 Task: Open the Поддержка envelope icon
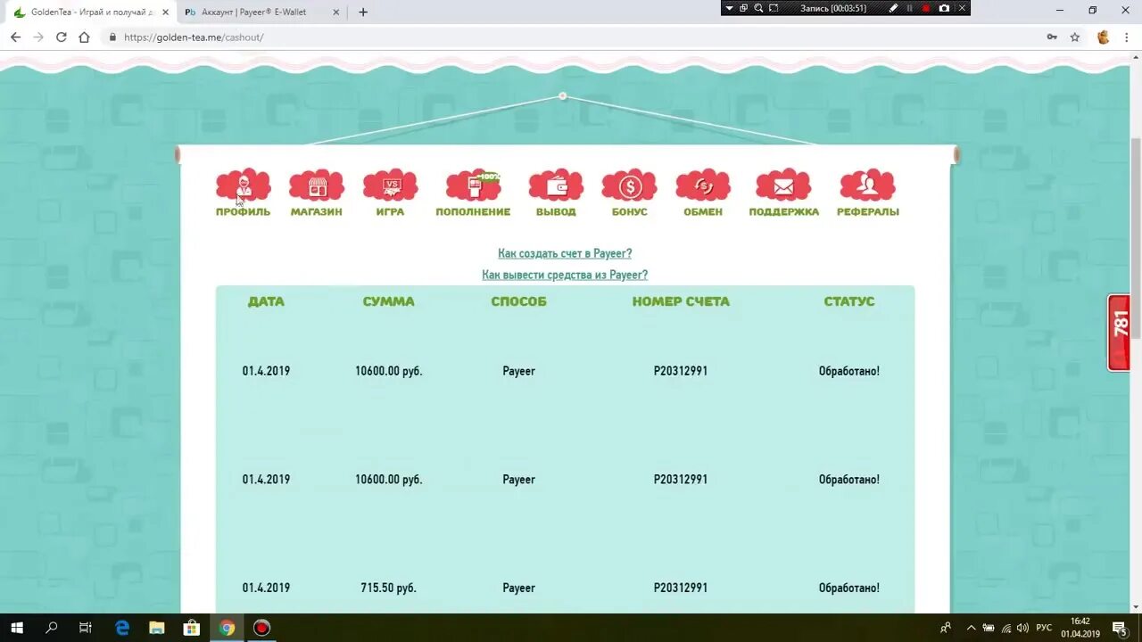[783, 185]
